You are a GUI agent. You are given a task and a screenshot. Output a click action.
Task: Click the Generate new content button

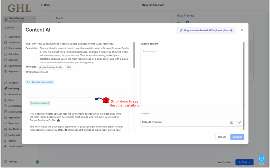pos(40,82)
